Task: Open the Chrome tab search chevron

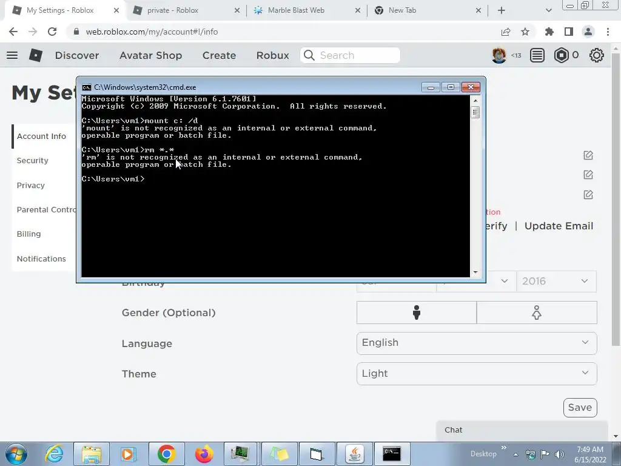Action: [x=548, y=10]
